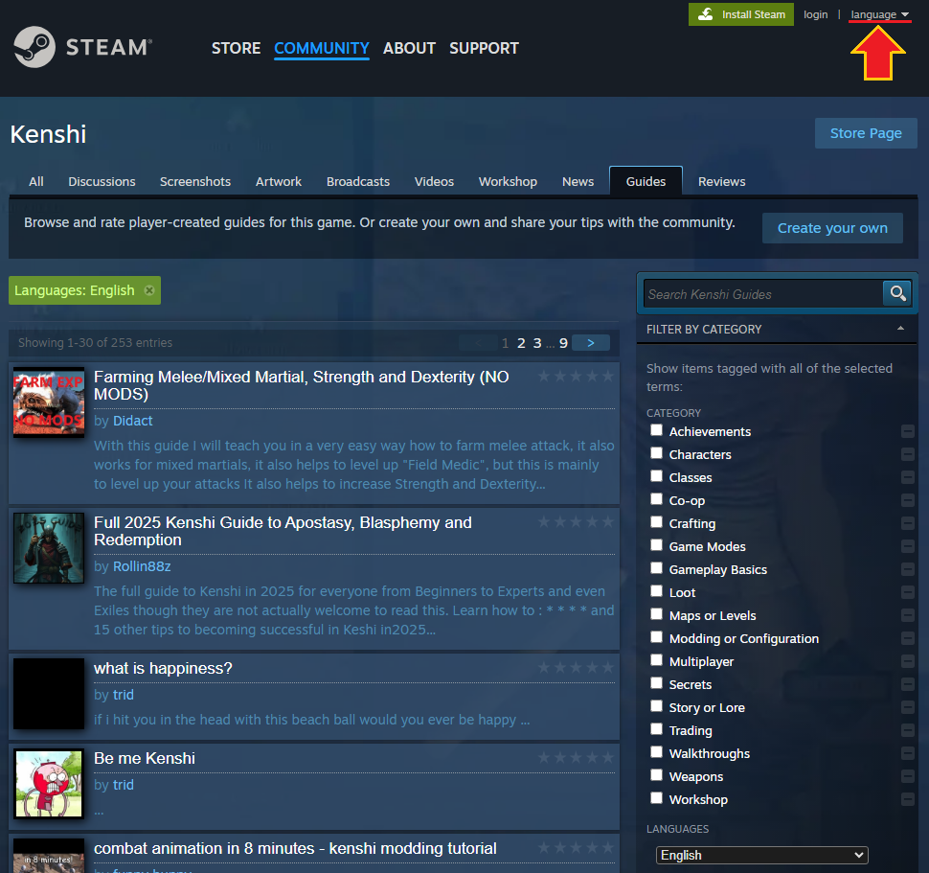The height and width of the screenshot is (873, 929).
Task: Exclude Secrets category with minus icon
Action: coord(907,684)
